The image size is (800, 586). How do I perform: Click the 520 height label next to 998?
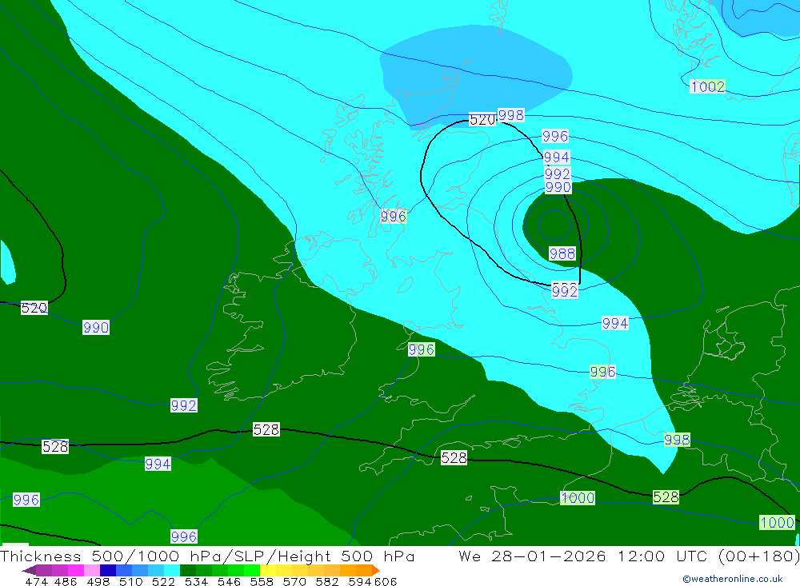pyautogui.click(x=482, y=120)
